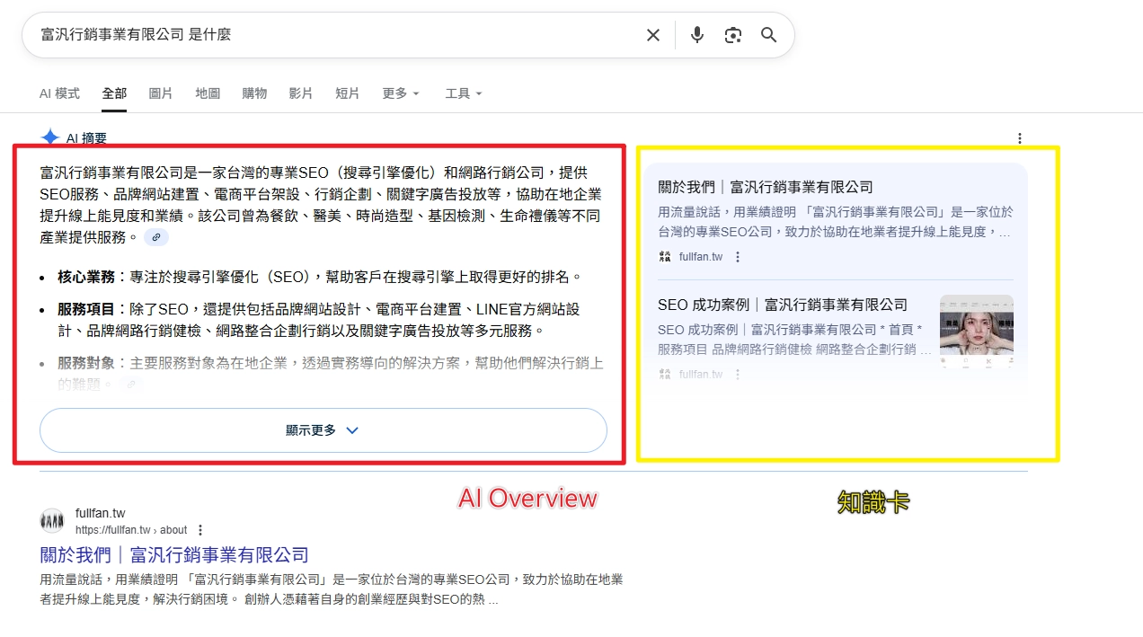Viewport: 1143px width, 637px height.
Task: Open the 更多 dropdown menu
Action: pos(399,93)
